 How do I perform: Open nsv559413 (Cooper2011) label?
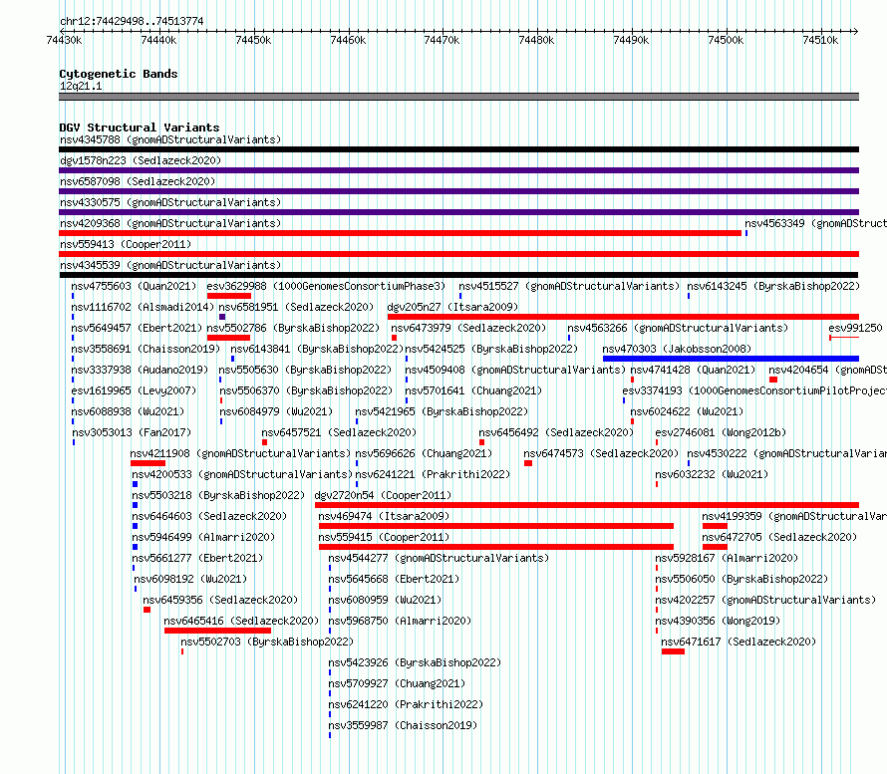click(x=126, y=244)
